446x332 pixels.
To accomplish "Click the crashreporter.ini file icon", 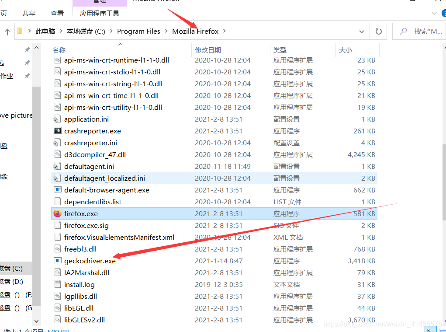I will pyautogui.click(x=58, y=143).
